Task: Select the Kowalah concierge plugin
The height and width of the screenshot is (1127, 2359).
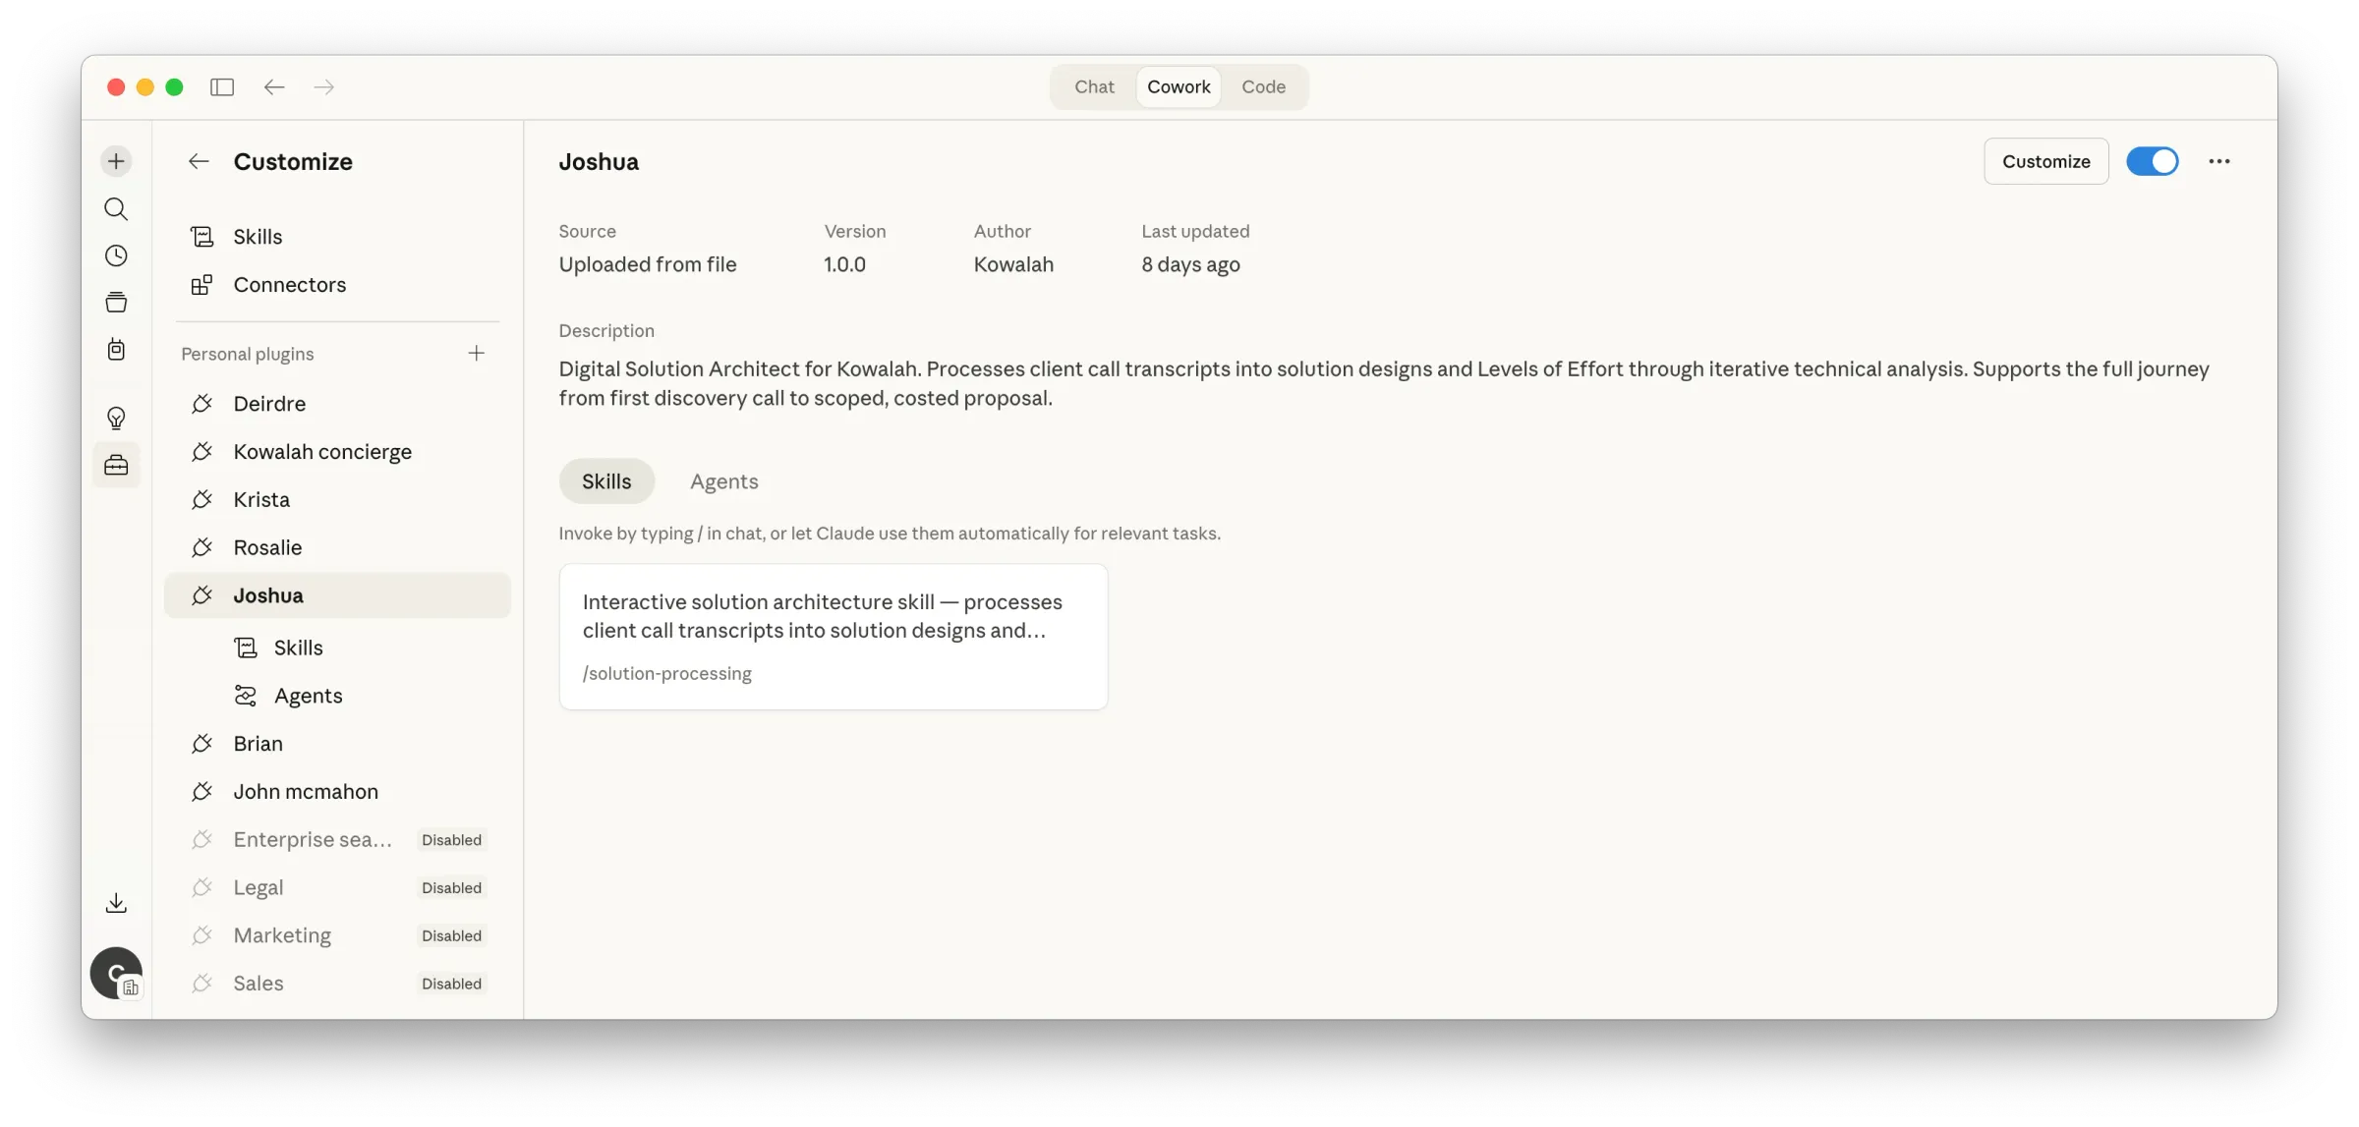Action: coord(322,451)
